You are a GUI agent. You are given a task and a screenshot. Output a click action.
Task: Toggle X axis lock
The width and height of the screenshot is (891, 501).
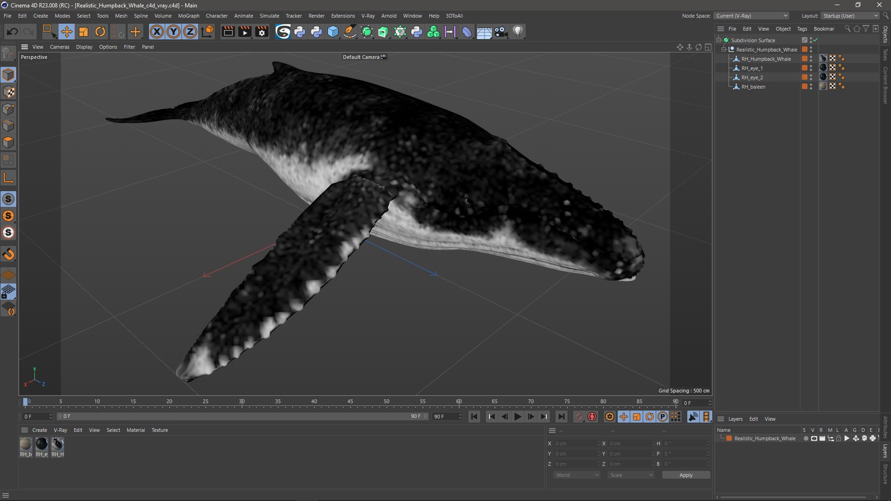click(x=157, y=32)
